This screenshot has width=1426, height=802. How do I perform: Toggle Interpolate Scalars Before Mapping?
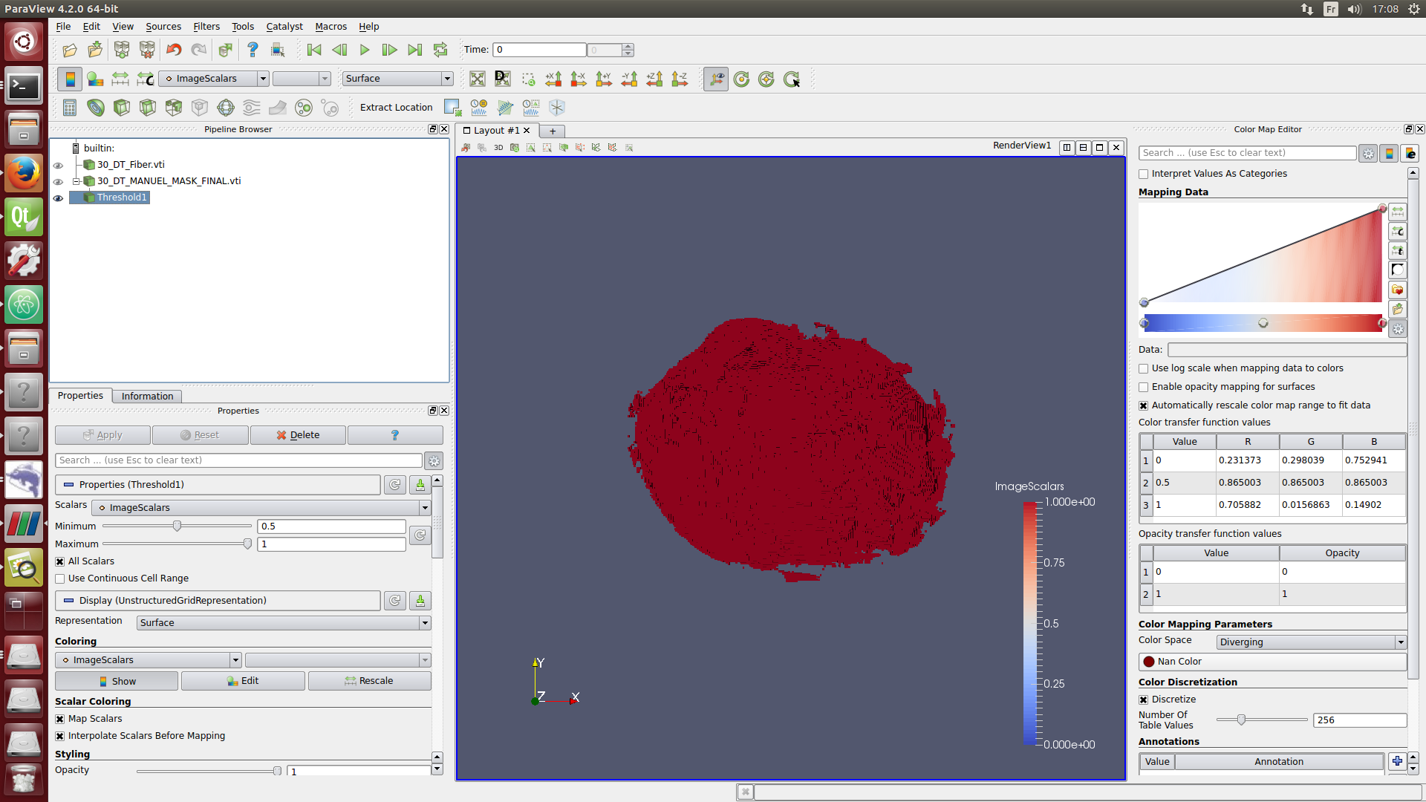click(x=60, y=736)
